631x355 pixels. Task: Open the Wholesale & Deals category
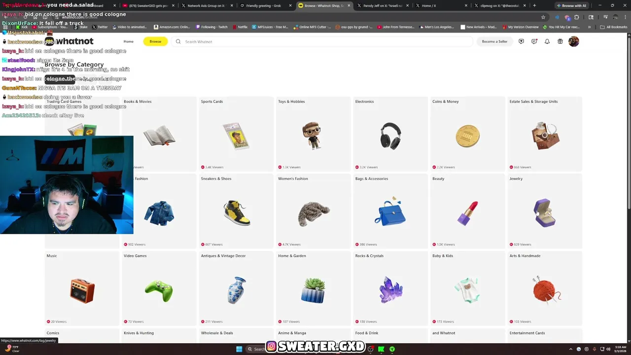pyautogui.click(x=236, y=336)
